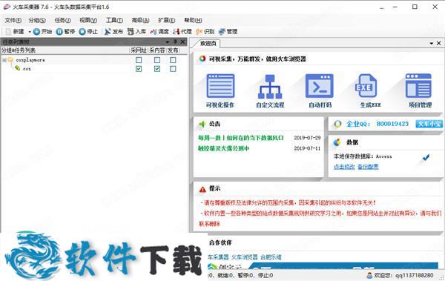This screenshot has height=281, width=445.
Task: Click the enterprise QQ number 800019423
Action: point(392,124)
